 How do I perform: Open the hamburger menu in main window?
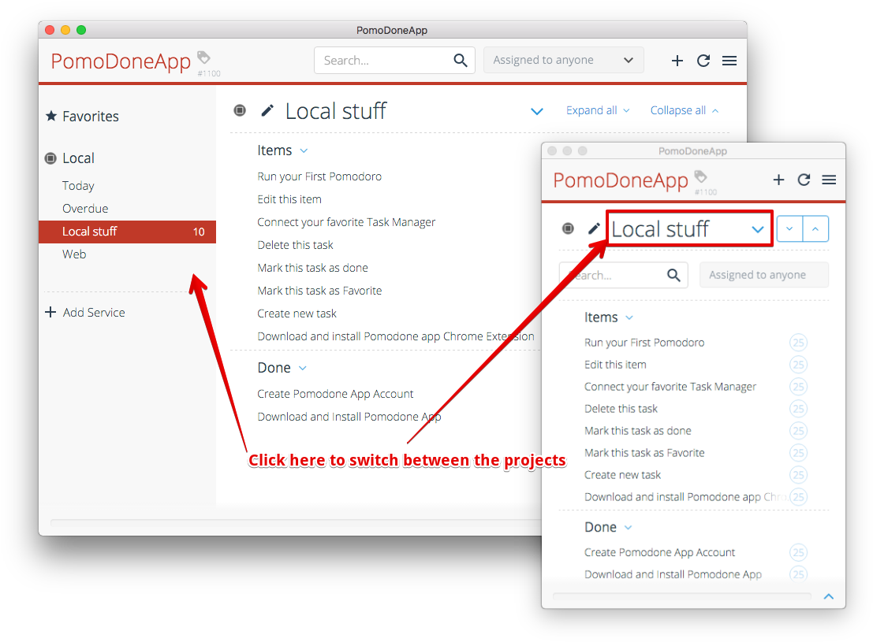729,61
